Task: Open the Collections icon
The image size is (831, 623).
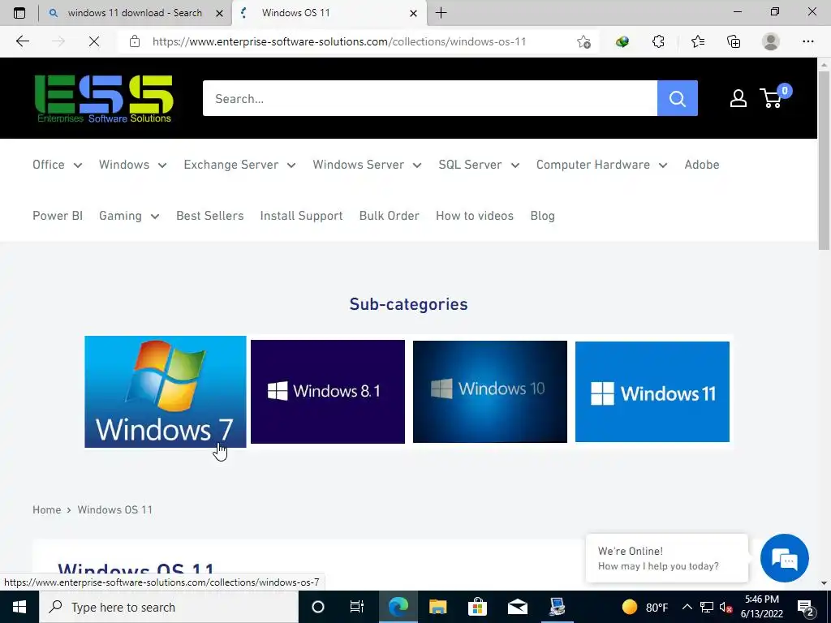Action: point(734,41)
